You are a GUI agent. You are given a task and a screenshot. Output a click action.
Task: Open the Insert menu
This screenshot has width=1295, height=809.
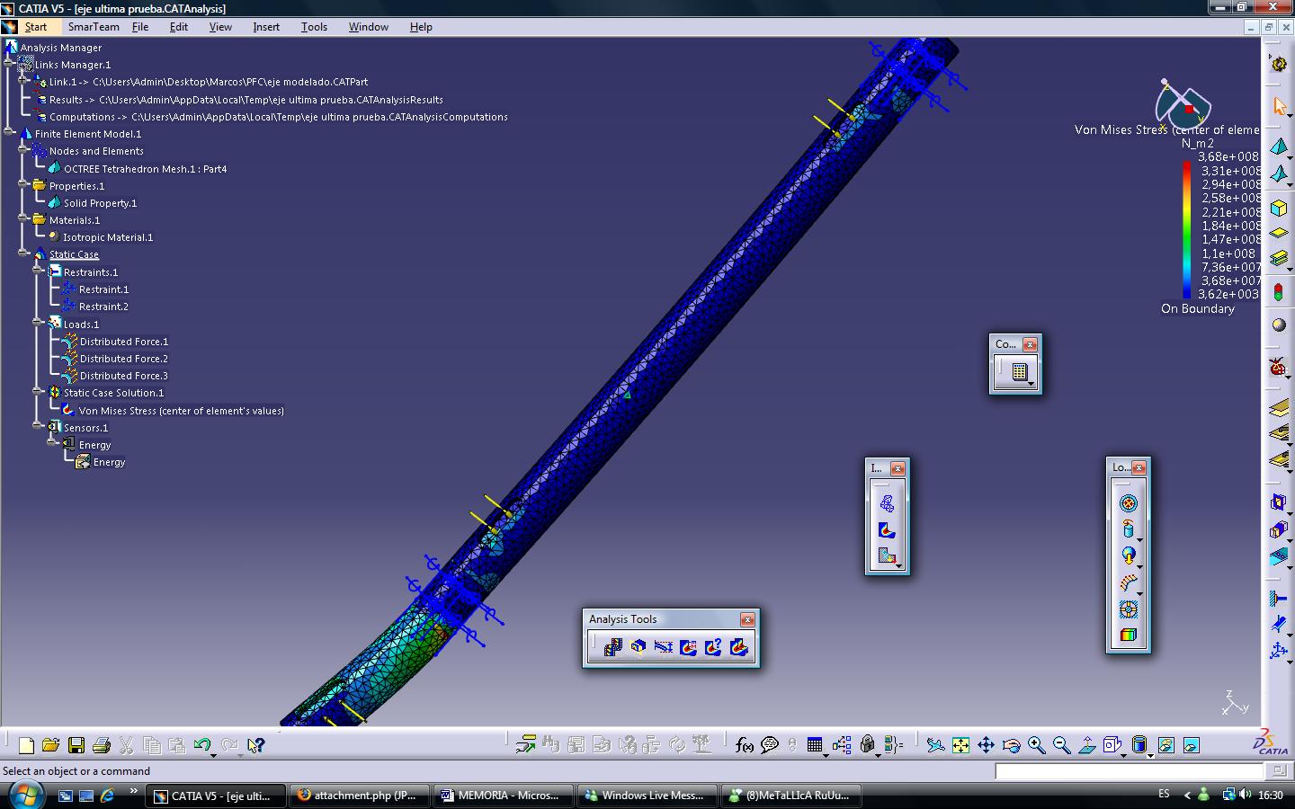pyautogui.click(x=266, y=27)
